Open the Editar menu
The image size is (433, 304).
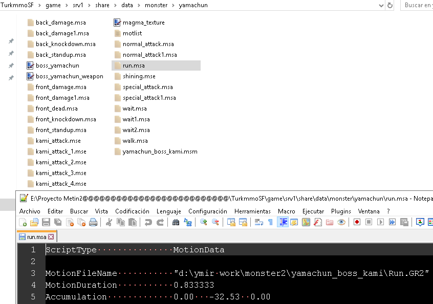(55, 211)
